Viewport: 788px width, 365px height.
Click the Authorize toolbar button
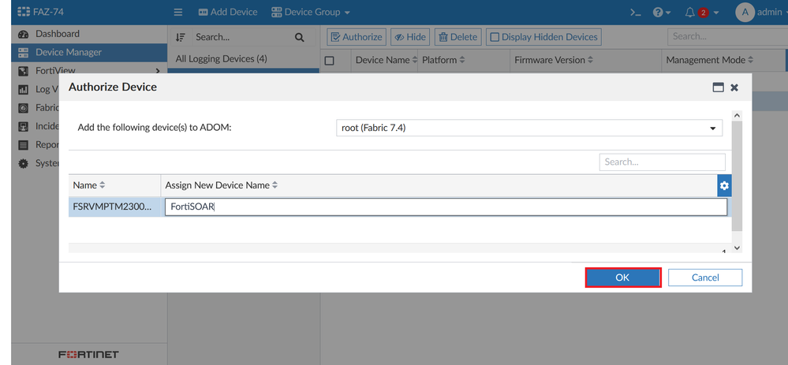click(x=357, y=36)
